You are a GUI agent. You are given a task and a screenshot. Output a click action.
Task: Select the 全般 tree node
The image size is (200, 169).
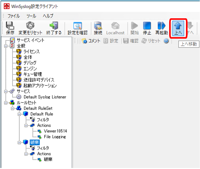pyautogui.click(x=21, y=46)
